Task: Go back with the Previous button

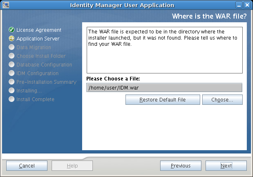Action: [180, 166]
